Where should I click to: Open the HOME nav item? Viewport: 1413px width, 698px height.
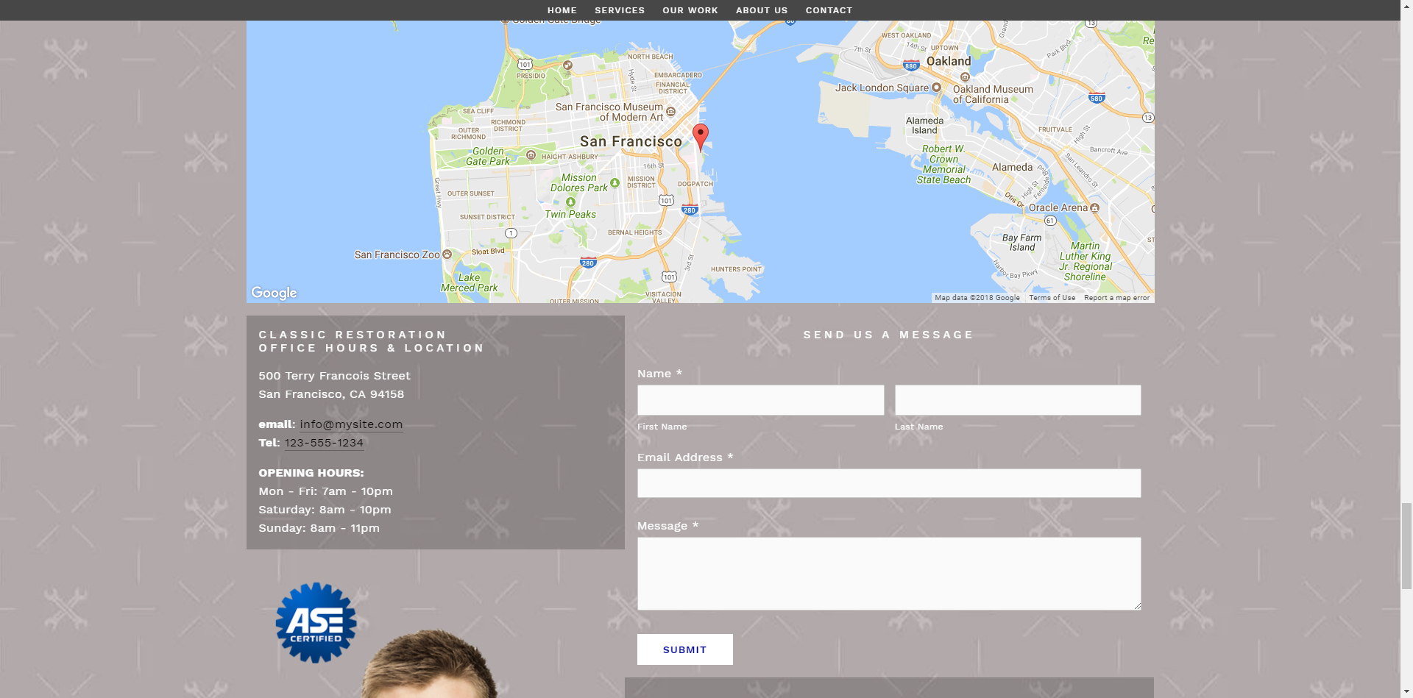562,10
